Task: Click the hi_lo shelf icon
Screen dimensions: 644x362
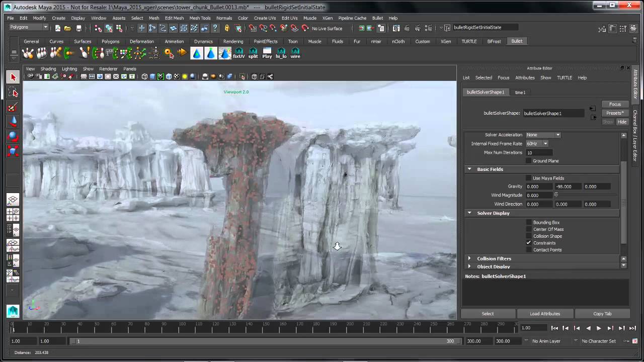Action: (281, 53)
